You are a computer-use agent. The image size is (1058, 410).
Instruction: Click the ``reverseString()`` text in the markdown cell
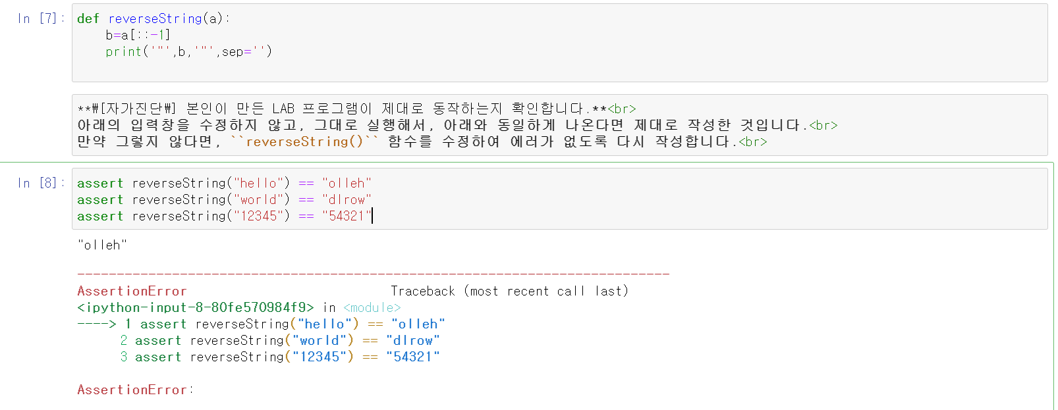click(304, 141)
